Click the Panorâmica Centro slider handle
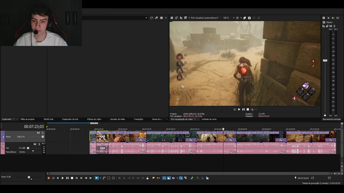The width and height of the screenshot is (344, 193). point(33,151)
